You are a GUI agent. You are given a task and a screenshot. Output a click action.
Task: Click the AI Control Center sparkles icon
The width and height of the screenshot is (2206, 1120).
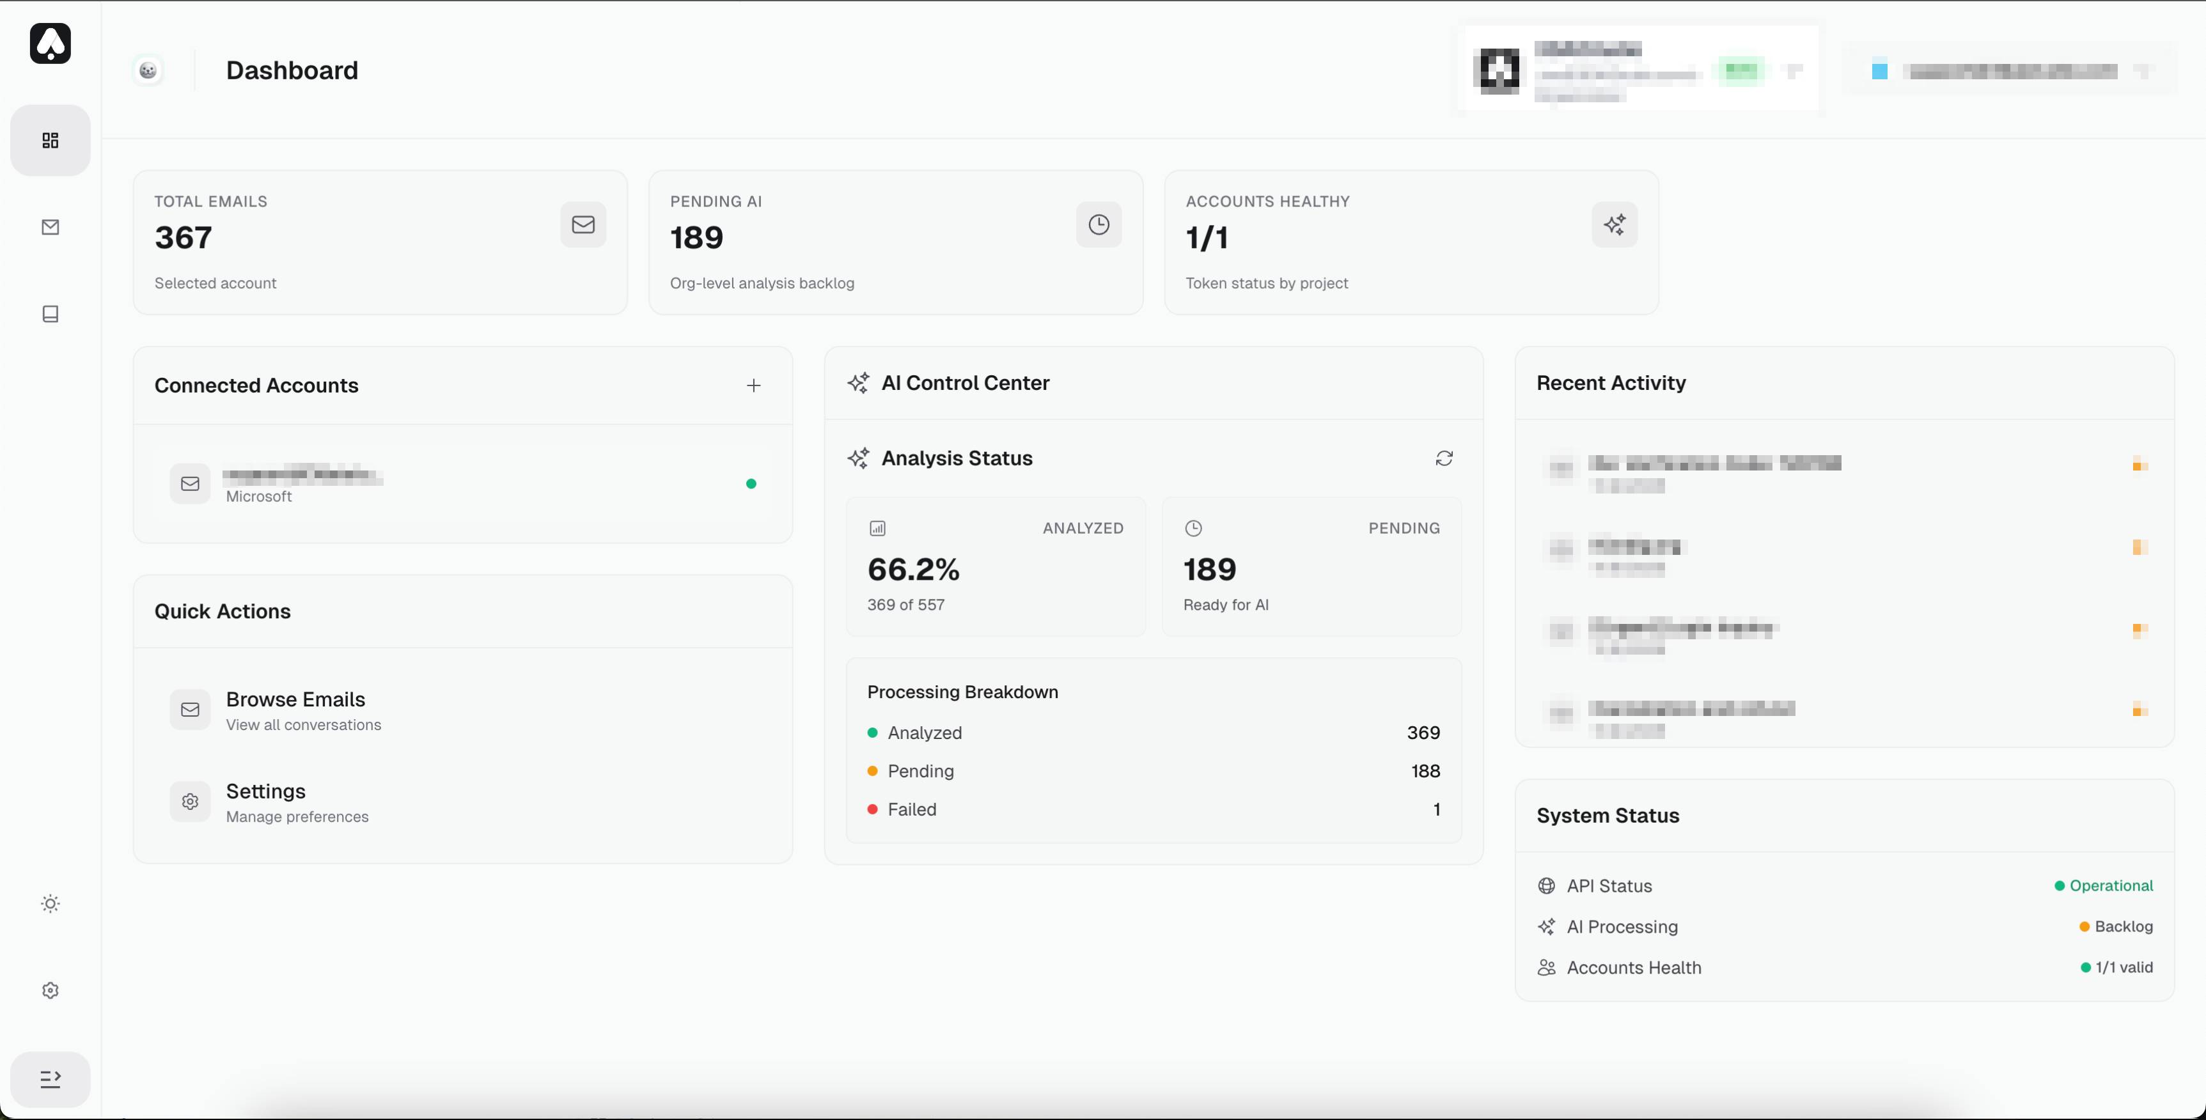click(859, 384)
